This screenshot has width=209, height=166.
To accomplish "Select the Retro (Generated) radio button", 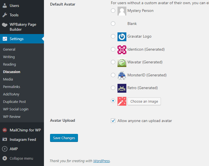I will coord(113,88).
